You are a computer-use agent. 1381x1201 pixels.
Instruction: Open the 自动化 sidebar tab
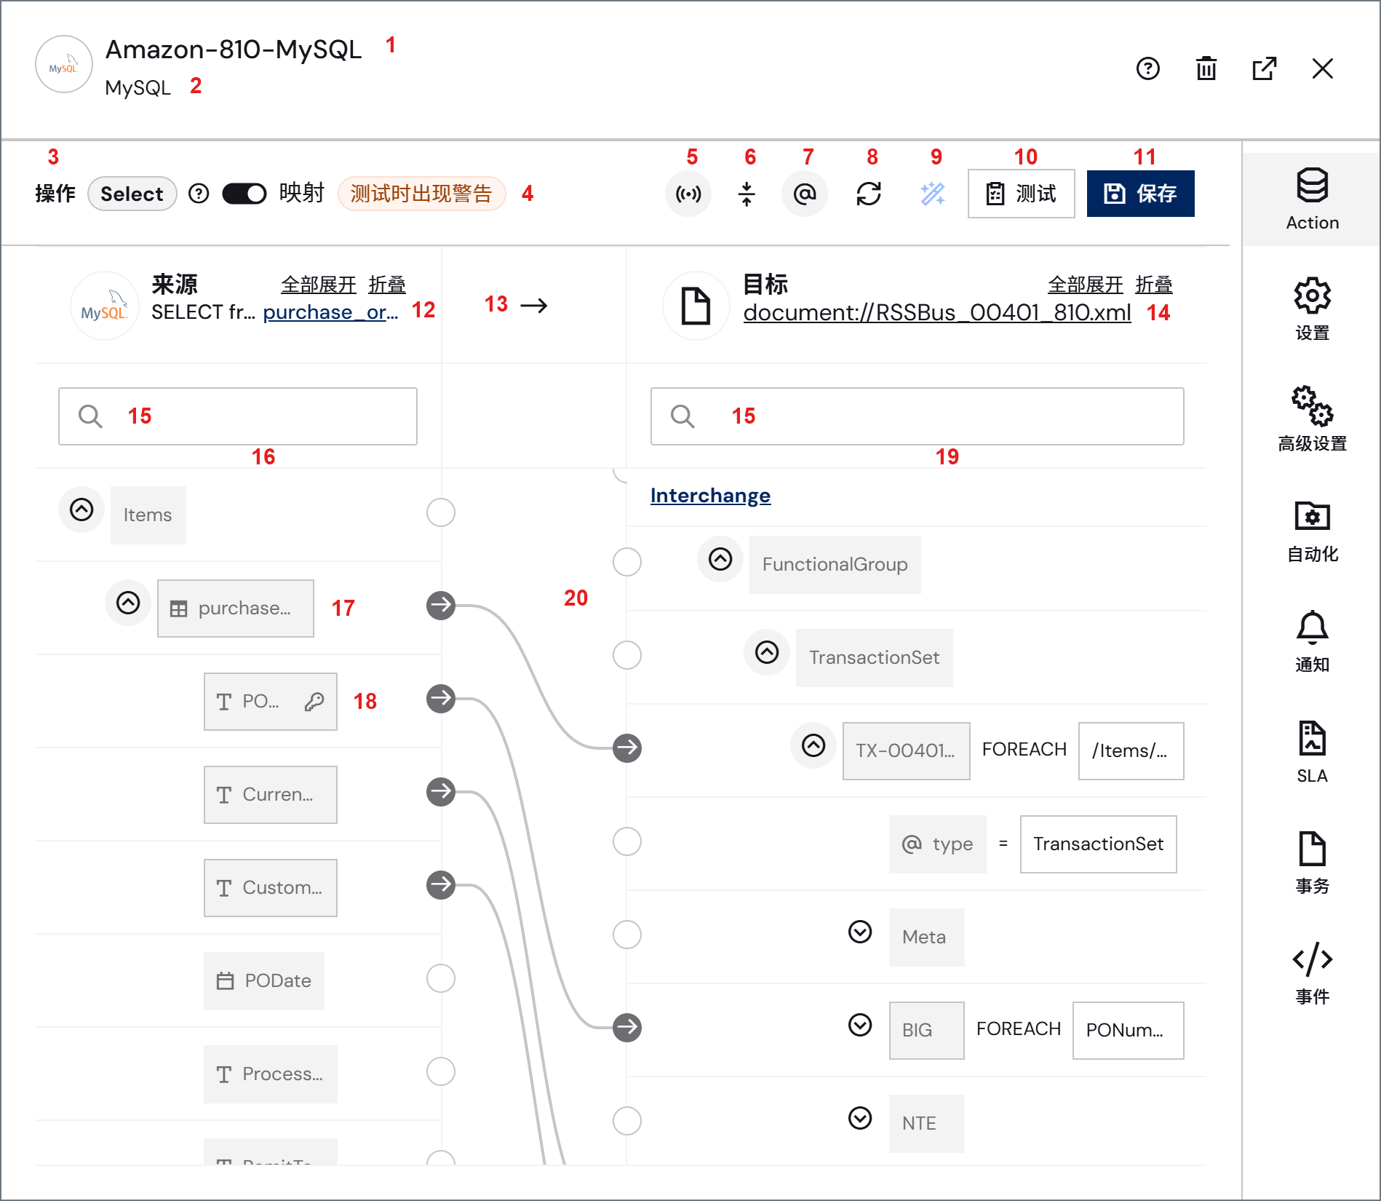[1312, 531]
